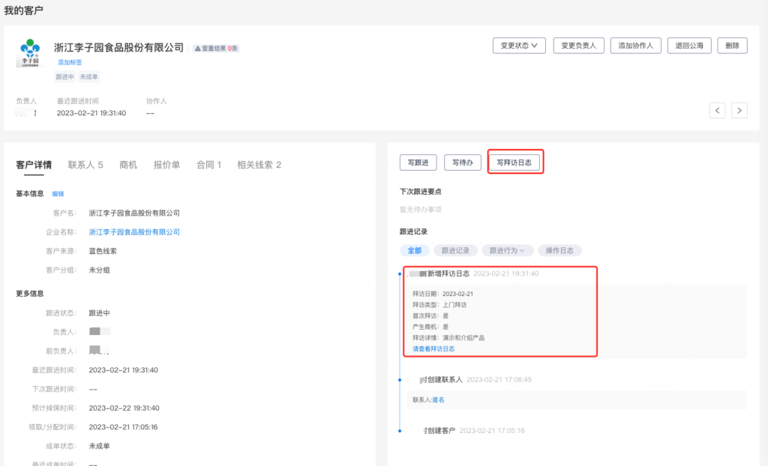768x466 pixels.
Task: Switch to the 联系人 5 tab
Action: [x=85, y=165]
